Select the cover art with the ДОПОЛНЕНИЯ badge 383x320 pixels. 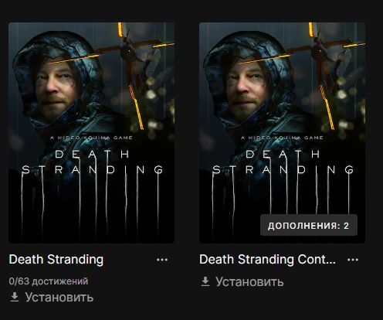[x=283, y=133]
